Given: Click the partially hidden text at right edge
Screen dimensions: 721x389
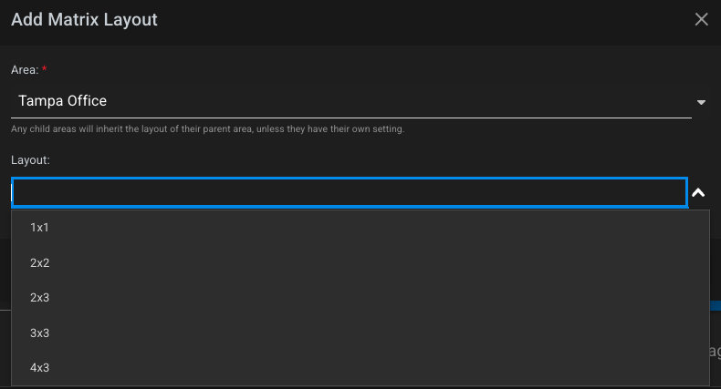Looking at the screenshot, I should pyautogui.click(x=715, y=351).
